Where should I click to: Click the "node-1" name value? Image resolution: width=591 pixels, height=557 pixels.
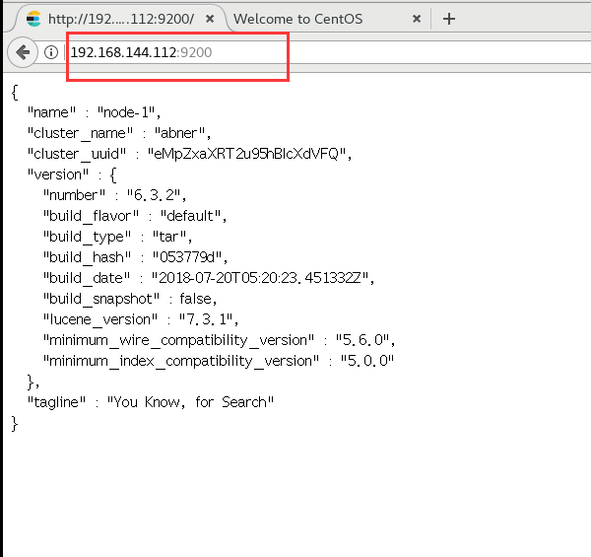129,112
